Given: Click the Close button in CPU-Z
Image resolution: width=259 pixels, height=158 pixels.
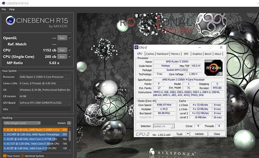Looking at the screenshot, I should tap(217, 134).
